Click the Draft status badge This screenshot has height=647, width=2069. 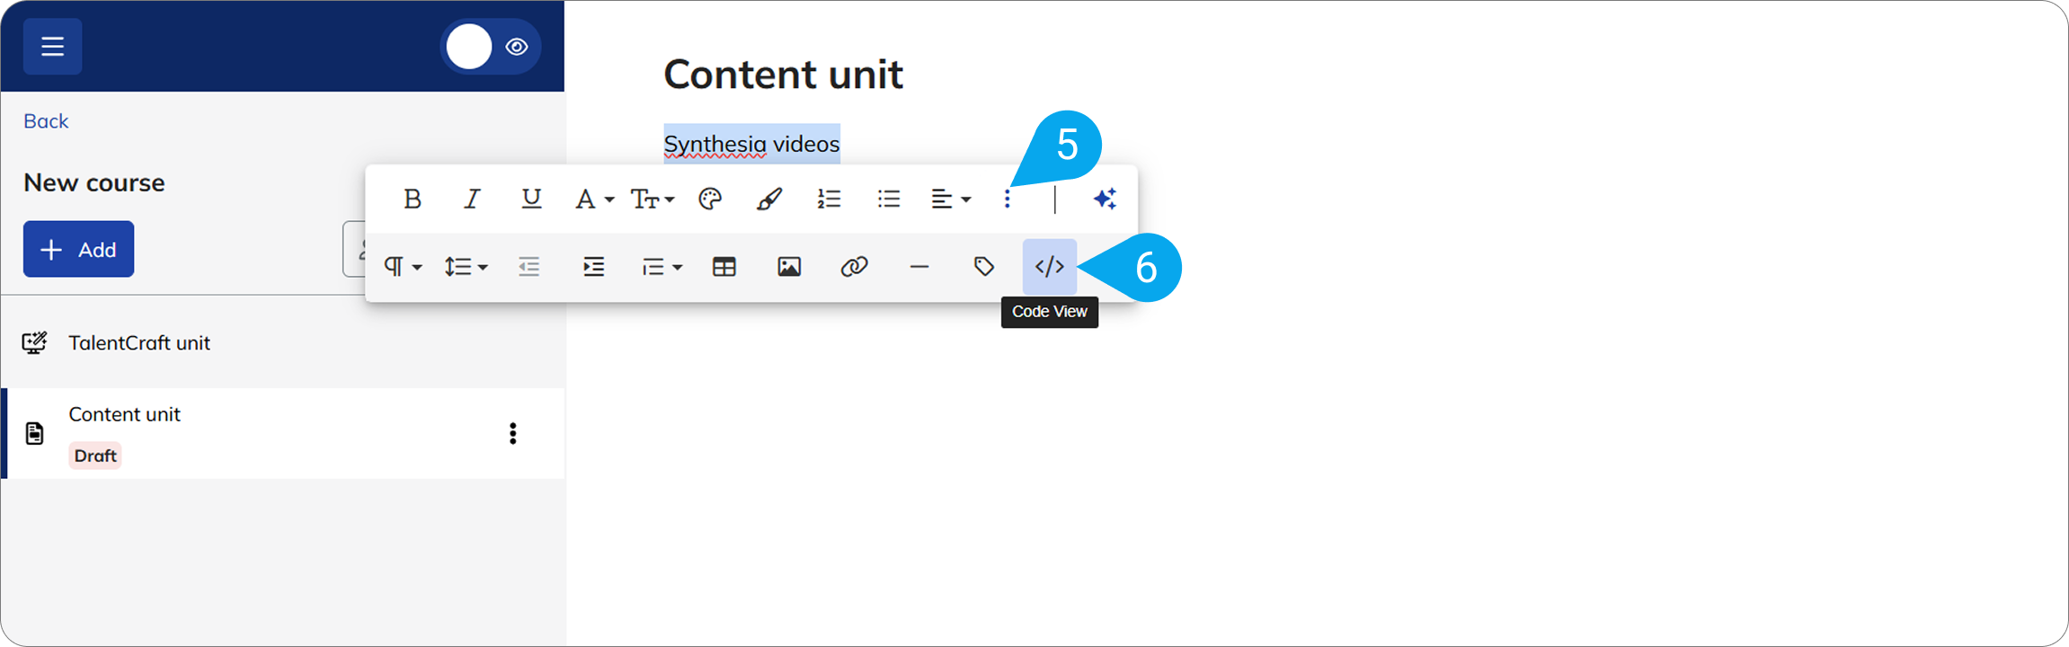[x=95, y=456]
